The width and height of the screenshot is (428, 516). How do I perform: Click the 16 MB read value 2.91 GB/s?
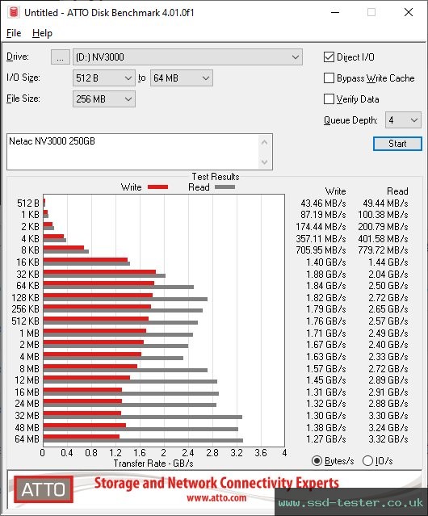(388, 392)
